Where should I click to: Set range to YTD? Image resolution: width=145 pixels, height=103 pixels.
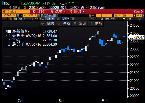tap(26, 19)
